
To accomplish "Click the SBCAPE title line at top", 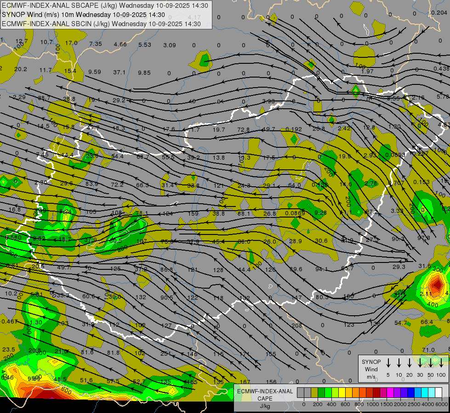I will coord(105,6).
